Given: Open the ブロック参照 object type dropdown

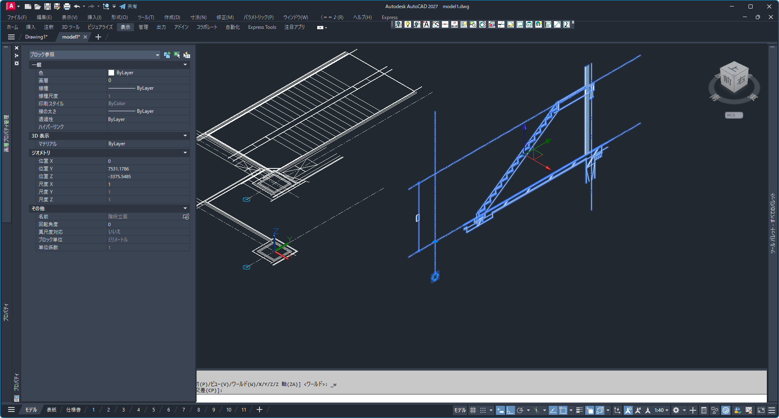Looking at the screenshot, I should (x=157, y=55).
